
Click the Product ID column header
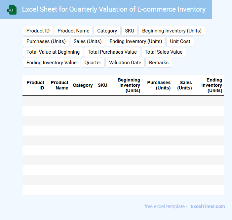click(x=35, y=85)
